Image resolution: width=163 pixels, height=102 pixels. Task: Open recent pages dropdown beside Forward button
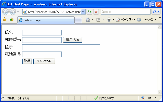tap(18, 12)
